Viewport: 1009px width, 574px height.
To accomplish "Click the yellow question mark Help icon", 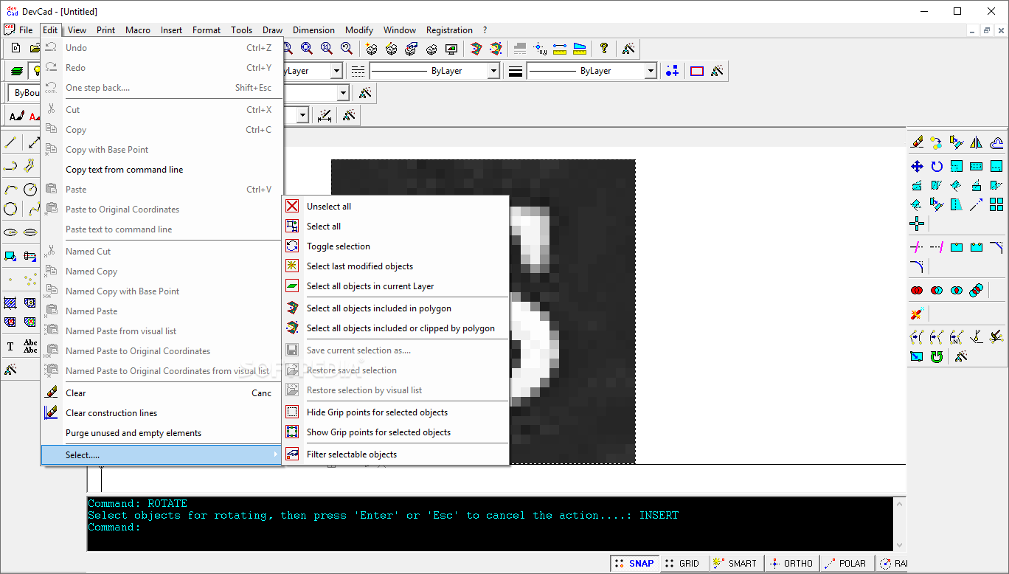I will tap(604, 48).
